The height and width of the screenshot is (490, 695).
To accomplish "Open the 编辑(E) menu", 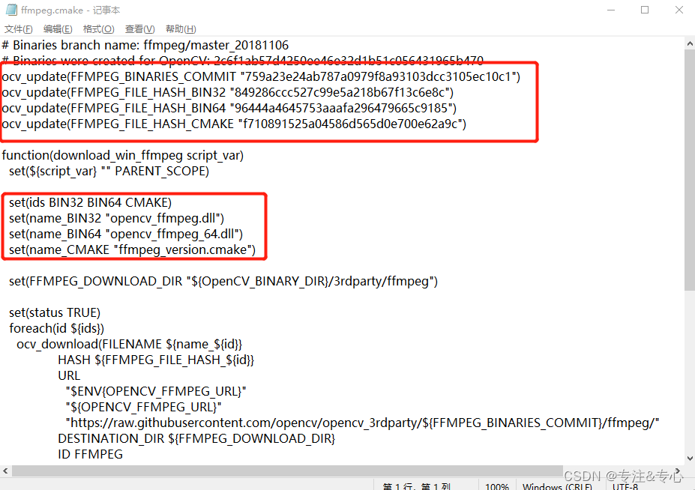I will click(58, 29).
